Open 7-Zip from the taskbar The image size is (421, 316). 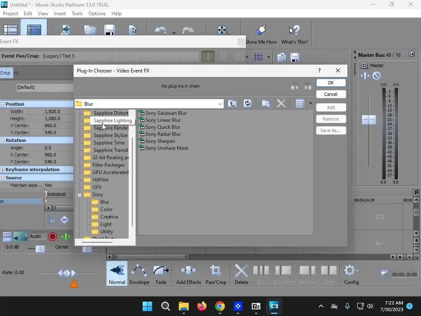pyautogui.click(x=256, y=306)
